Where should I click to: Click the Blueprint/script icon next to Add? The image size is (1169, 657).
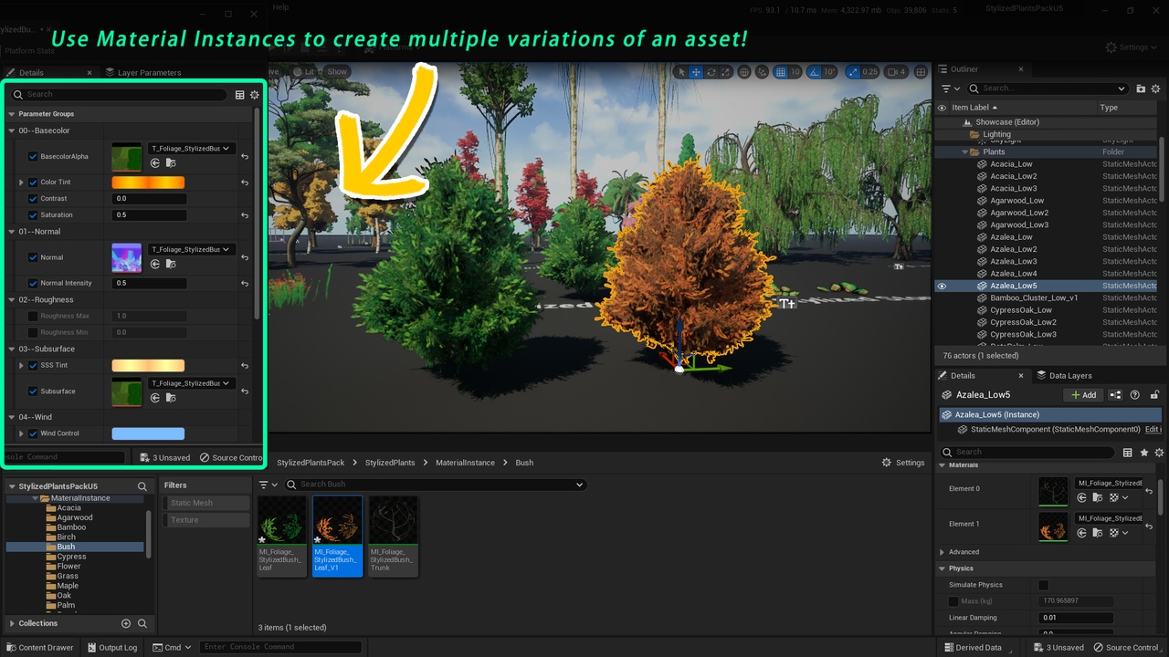click(x=1115, y=395)
